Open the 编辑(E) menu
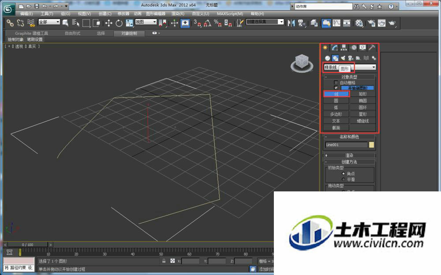This screenshot has height=275, width=441. (26, 14)
